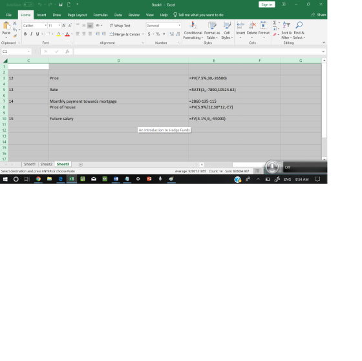Image resolution: width=362 pixels, height=361 pixels.
Task: Open the font color dropdown arrow
Action: click(72, 34)
